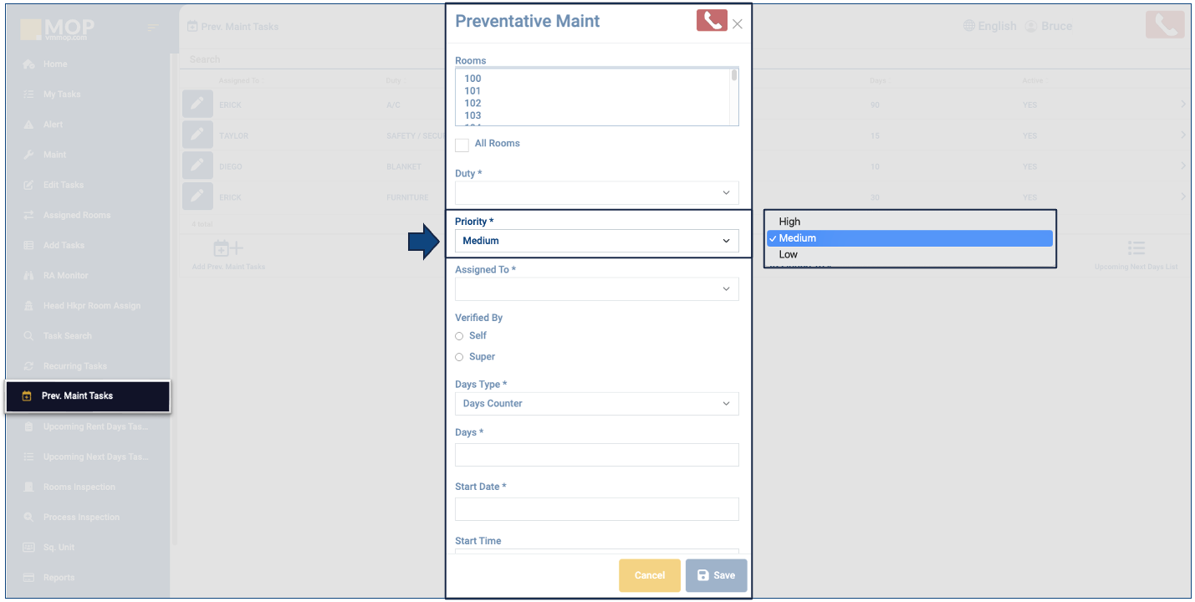Select the Super radio button
Screen dimensions: 1195x602
click(459, 357)
